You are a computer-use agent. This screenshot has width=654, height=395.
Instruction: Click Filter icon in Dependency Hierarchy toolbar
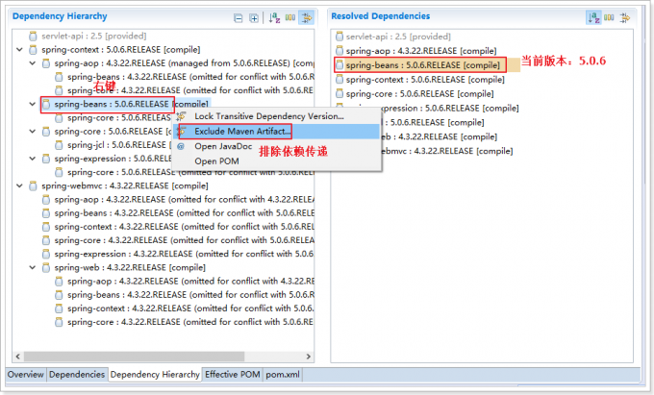click(307, 18)
